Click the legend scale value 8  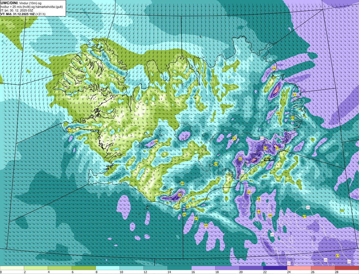(x=96, y=272)
